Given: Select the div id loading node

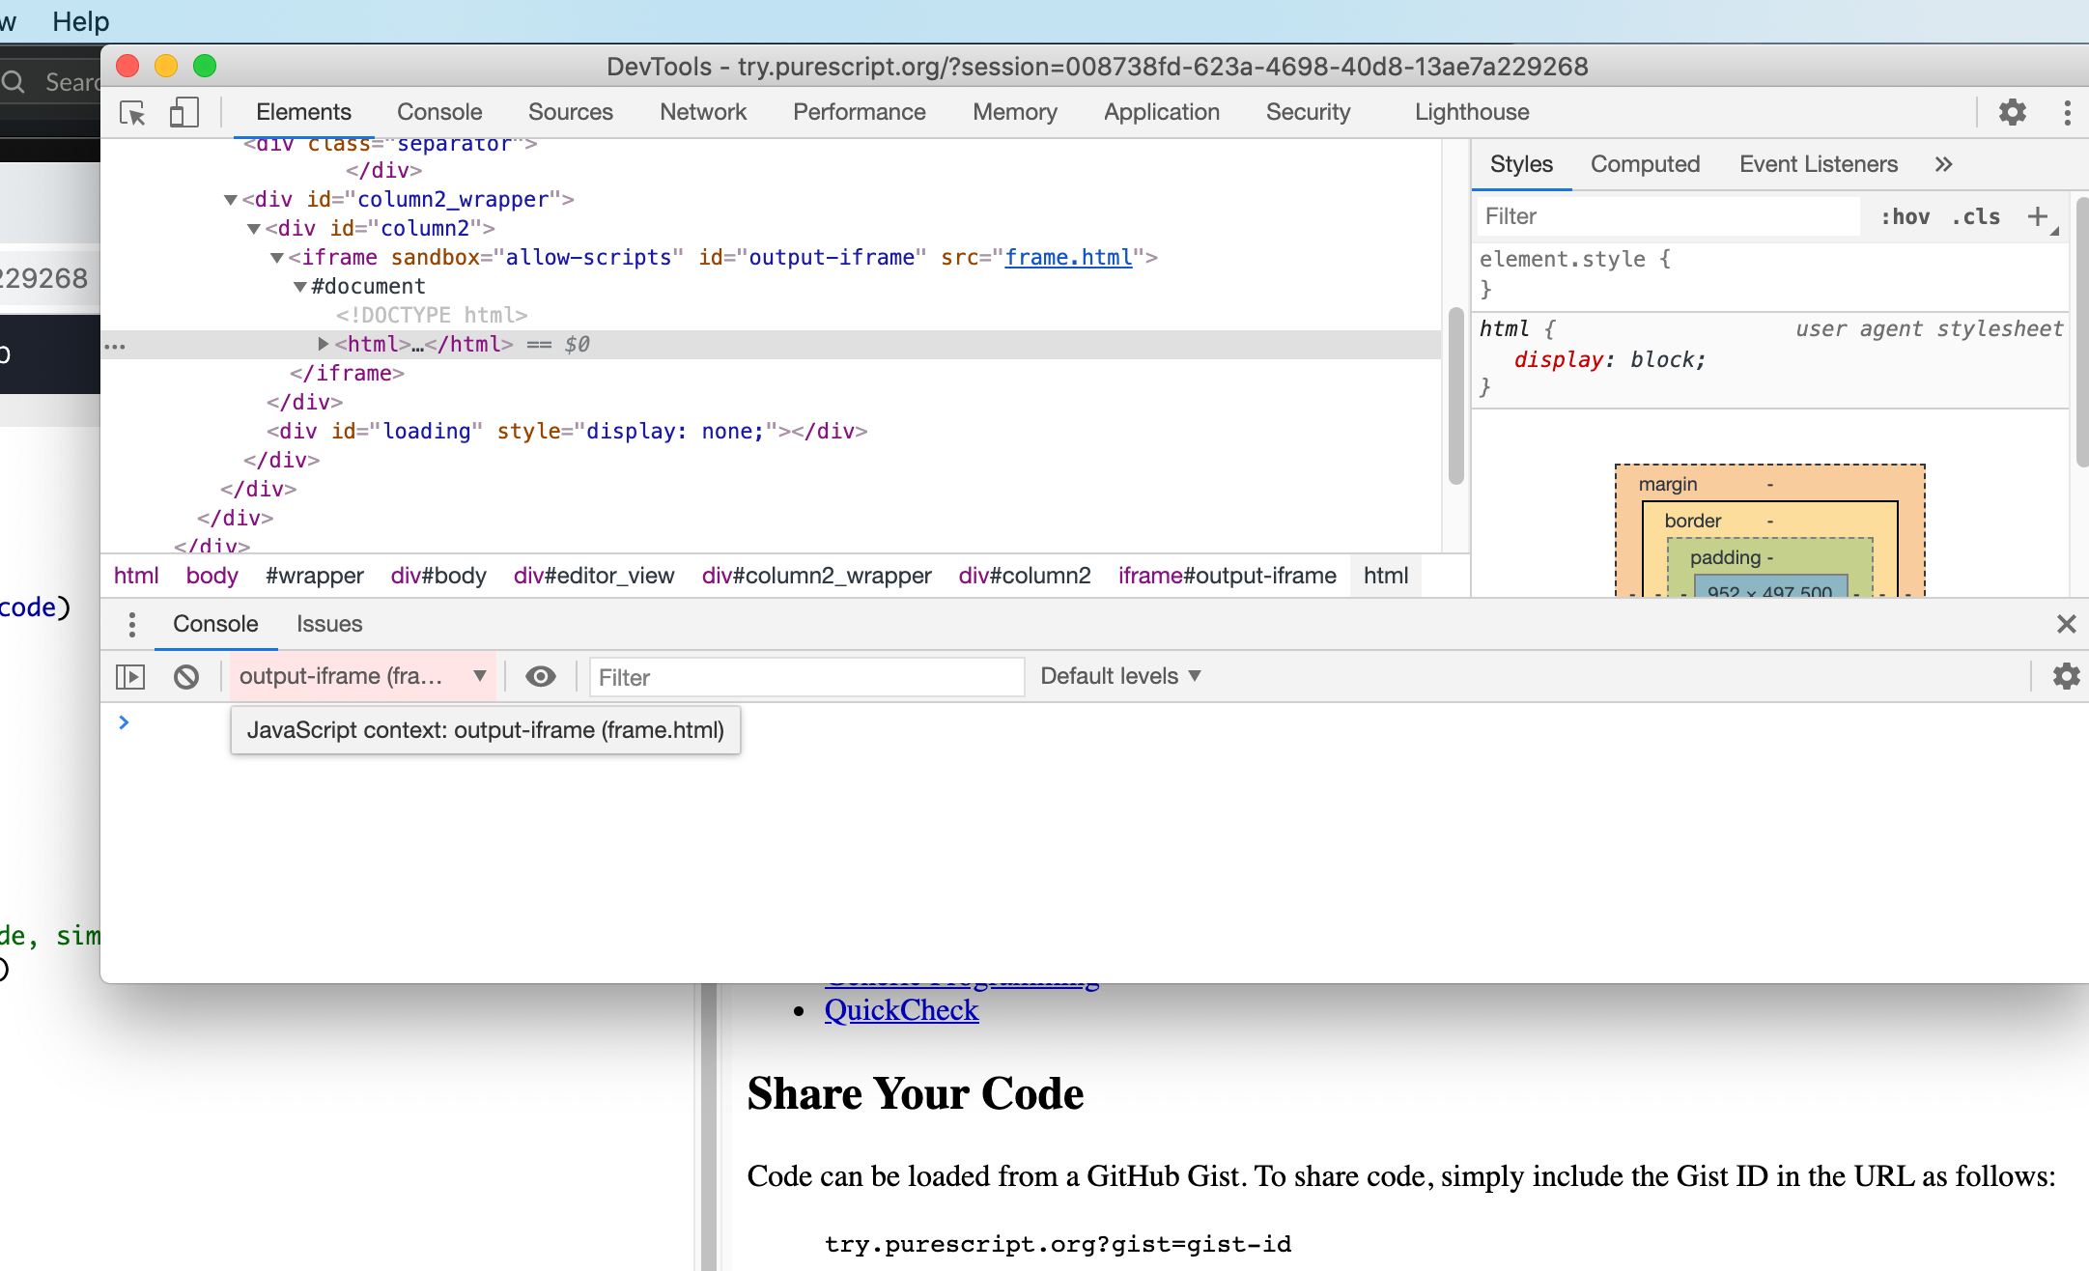Looking at the screenshot, I should coord(567,432).
